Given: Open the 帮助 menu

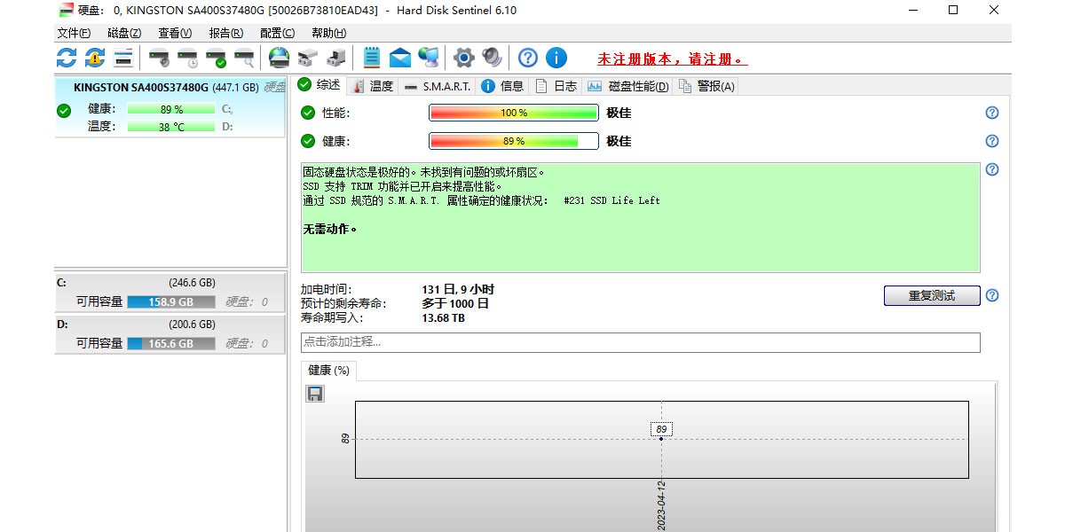Looking at the screenshot, I should 328,33.
